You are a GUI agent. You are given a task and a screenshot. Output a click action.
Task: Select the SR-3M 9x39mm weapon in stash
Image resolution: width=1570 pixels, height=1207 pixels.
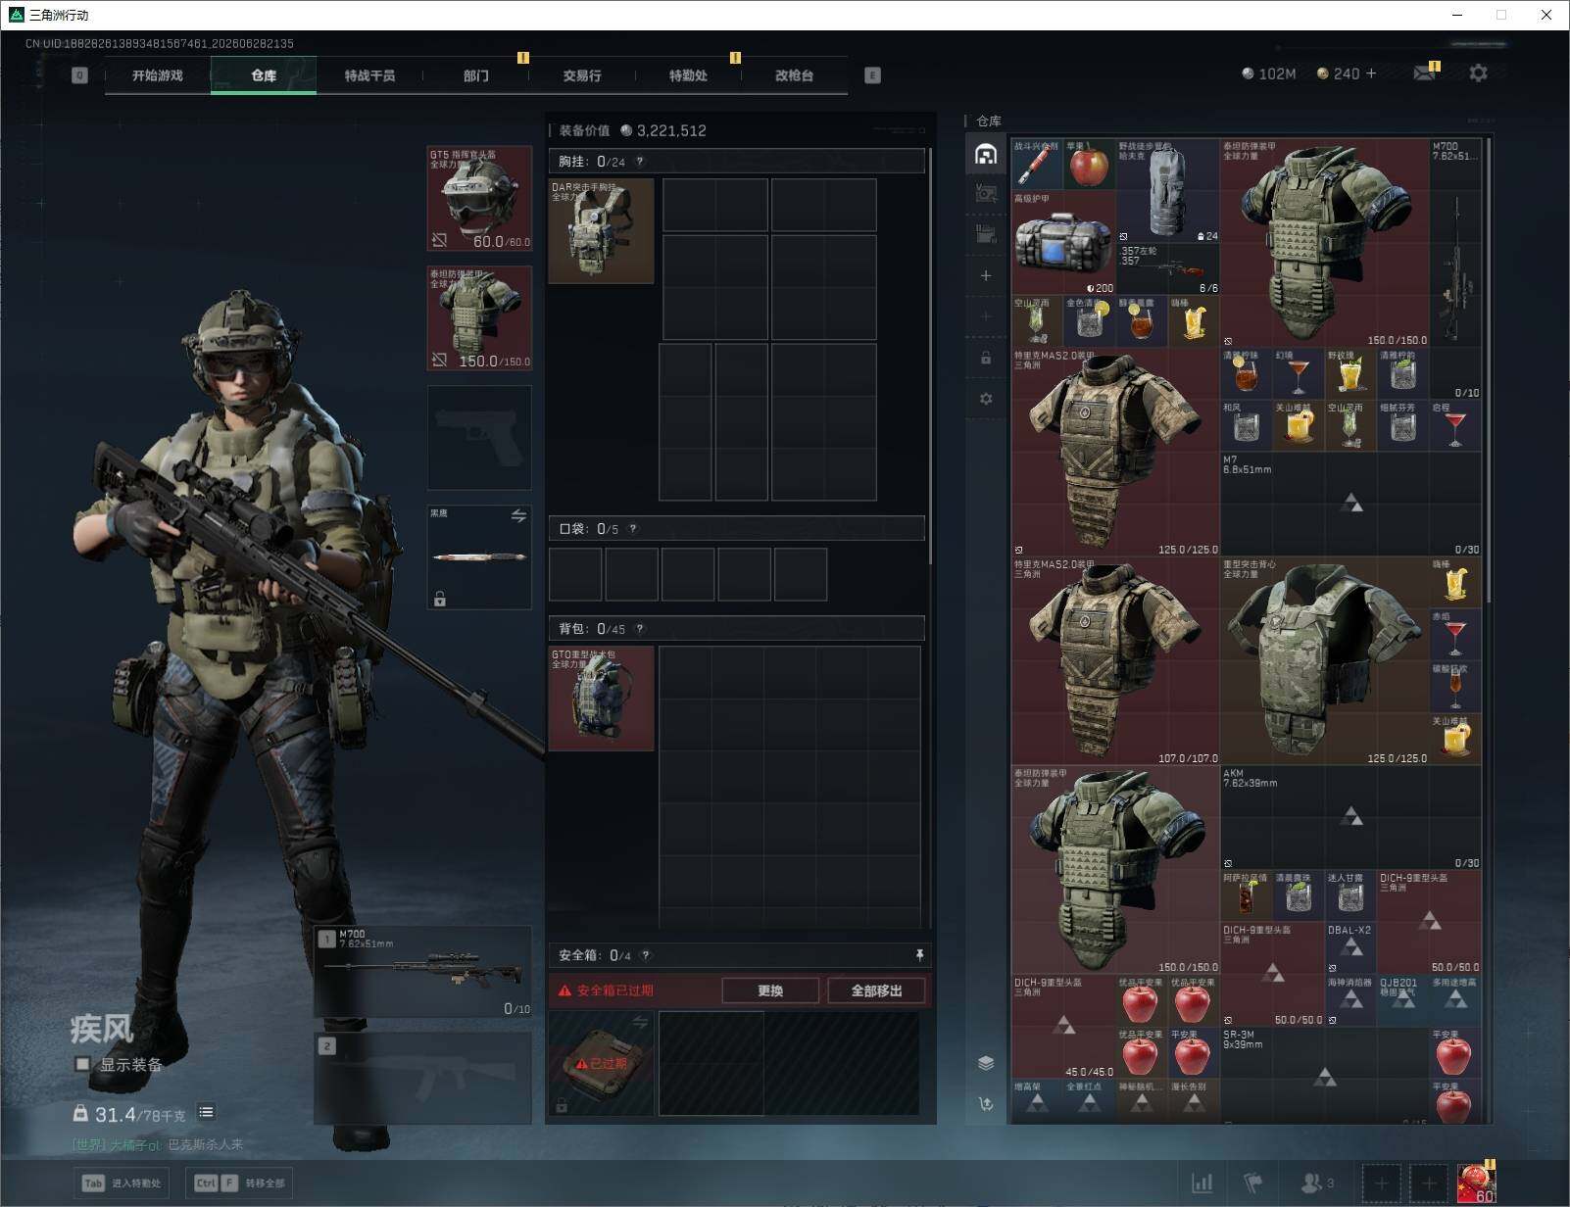tap(1324, 1077)
